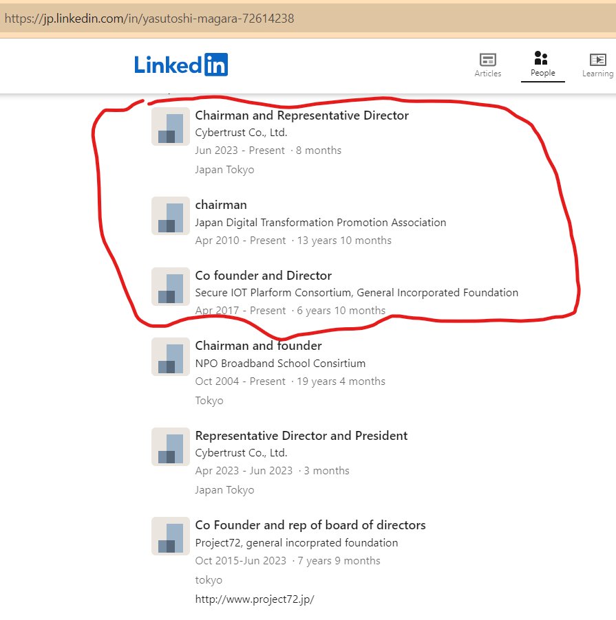Click 'Chairman and founder' title
The height and width of the screenshot is (620, 616).
click(258, 346)
